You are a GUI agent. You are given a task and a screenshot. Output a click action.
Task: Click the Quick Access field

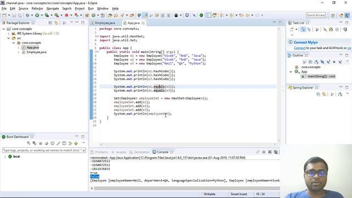[x=316, y=15]
